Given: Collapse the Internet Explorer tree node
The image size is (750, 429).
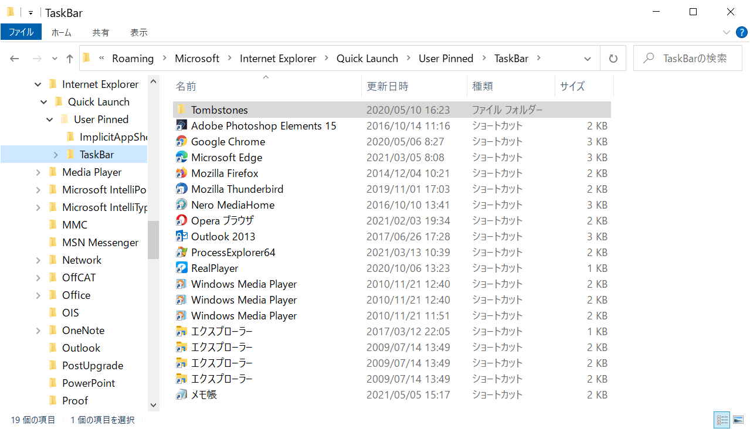Looking at the screenshot, I should click(x=38, y=84).
